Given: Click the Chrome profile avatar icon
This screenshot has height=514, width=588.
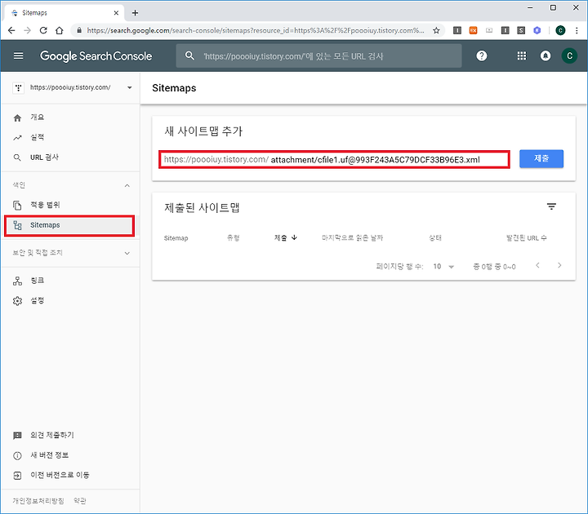Looking at the screenshot, I should 560,30.
